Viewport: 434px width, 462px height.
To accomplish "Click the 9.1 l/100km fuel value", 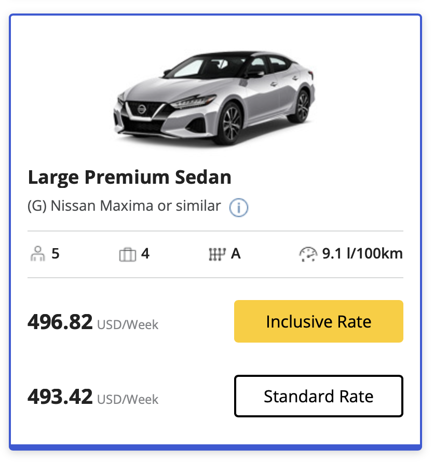I will tap(362, 254).
